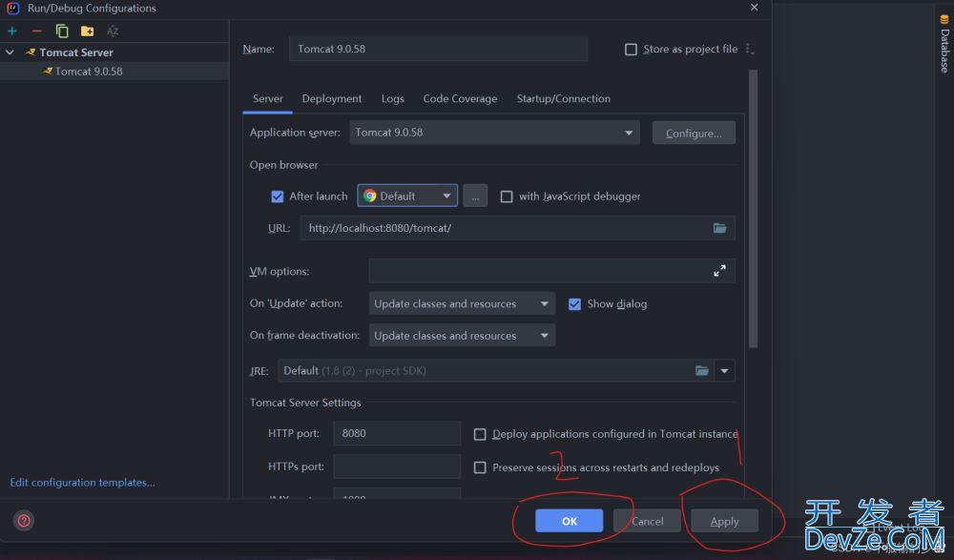Uncheck Show dialog checkbox
The image size is (954, 560).
(574, 303)
